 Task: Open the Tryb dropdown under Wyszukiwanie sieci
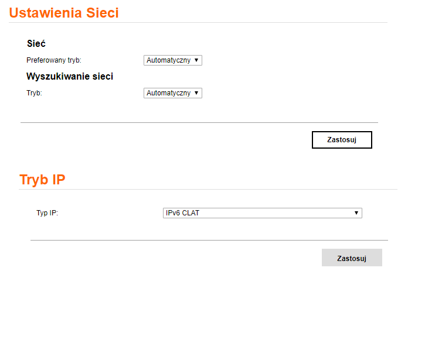(172, 93)
